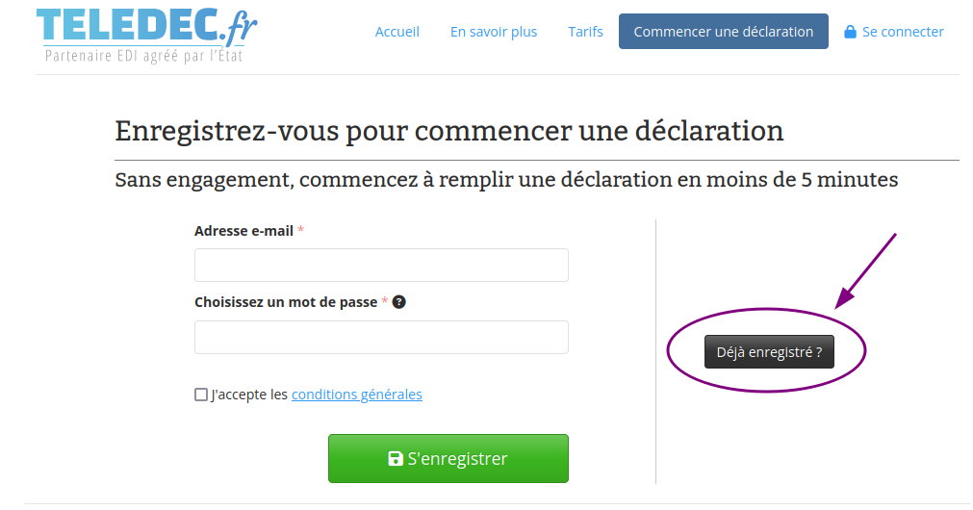The image size is (973, 510).
Task: Focus the Adresse e-mail input field
Action: (381, 266)
